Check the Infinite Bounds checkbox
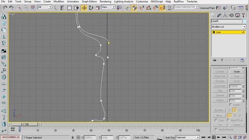 tap(216, 129)
